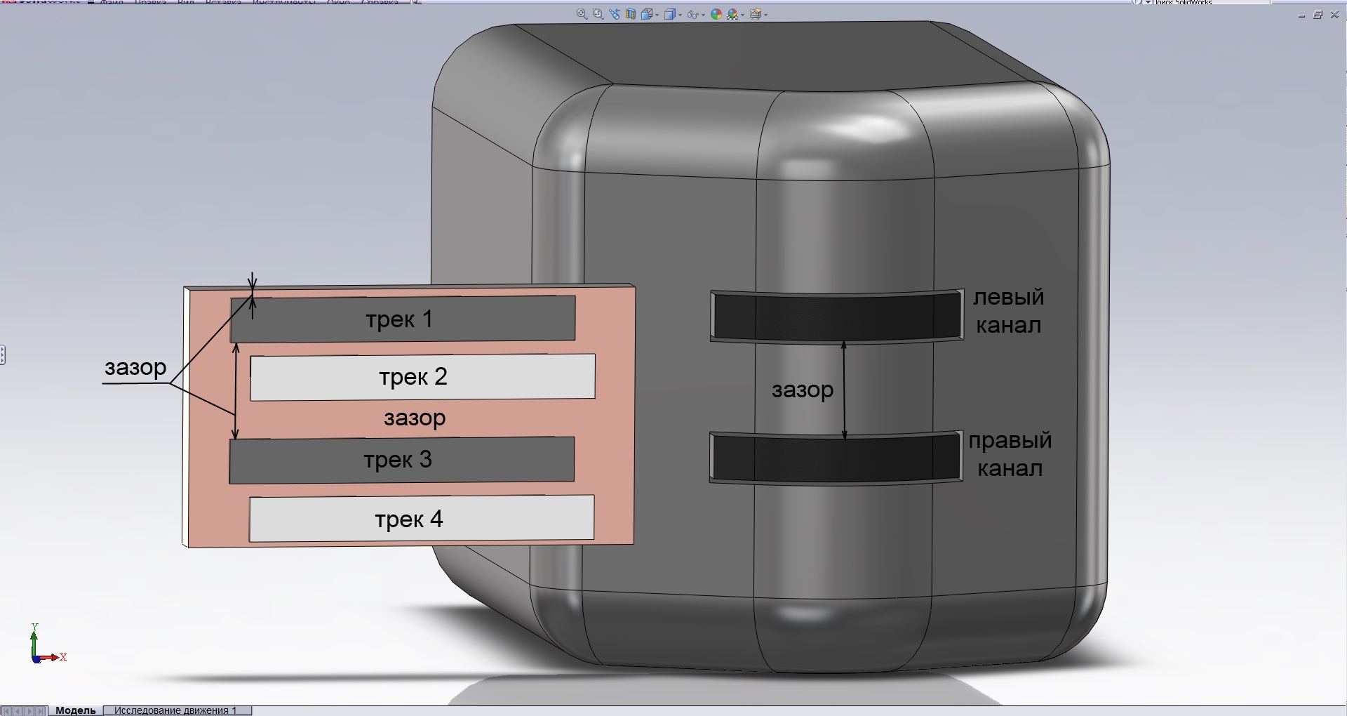Screen dimensions: 1347x716
Task: Switch to the Модель tab
Action: (75, 710)
